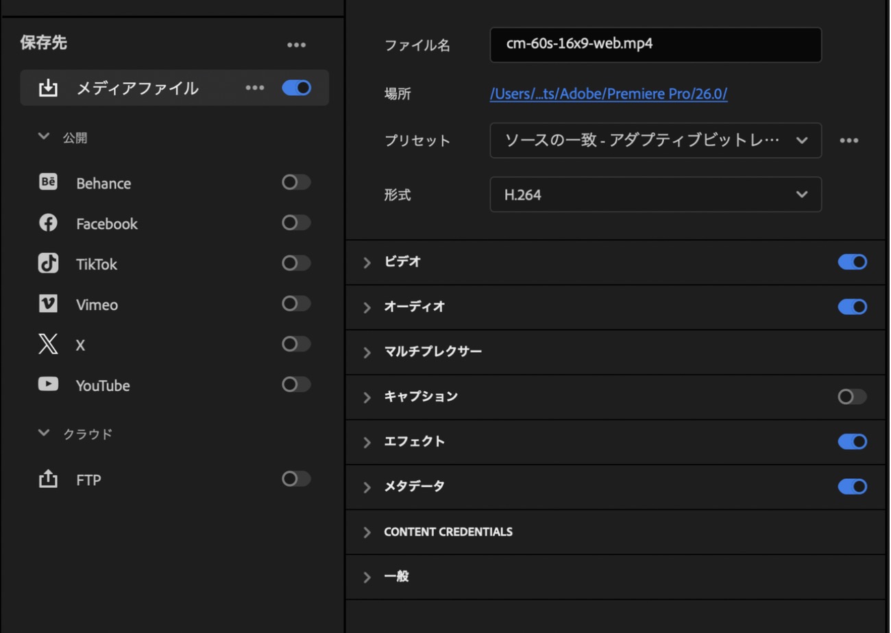Select the YouTube destination label
The height and width of the screenshot is (633, 891).
(x=103, y=386)
